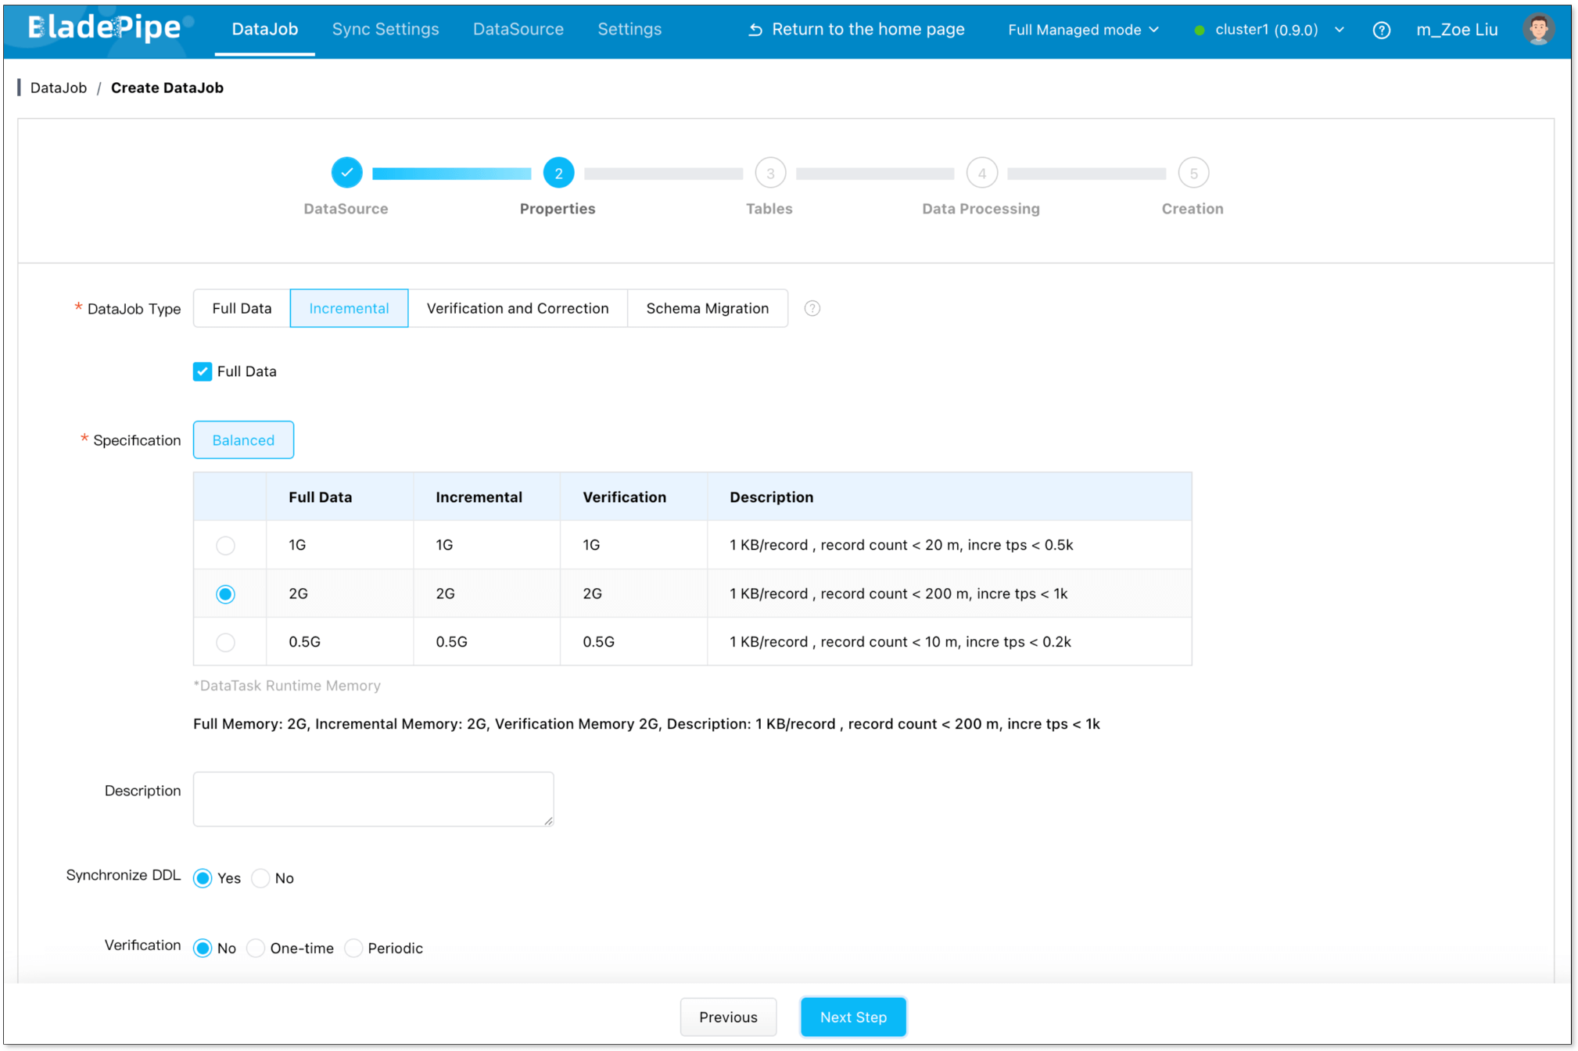Screen dimensions: 1578x1051
Task: Open the cluster1 (0.9.0) dropdown
Action: tap(1270, 30)
